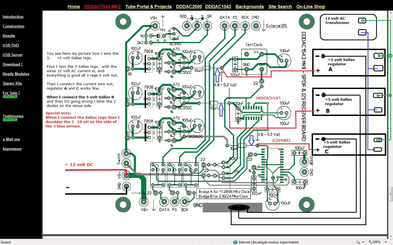Open the USB-Server sidebar link
Image resolution: width=393 pixels, height=245 pixels.
click(13, 55)
